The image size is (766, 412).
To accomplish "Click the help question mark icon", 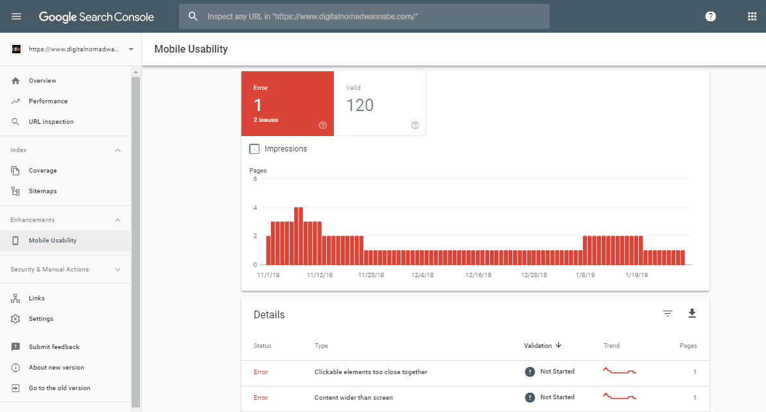I will click(710, 17).
